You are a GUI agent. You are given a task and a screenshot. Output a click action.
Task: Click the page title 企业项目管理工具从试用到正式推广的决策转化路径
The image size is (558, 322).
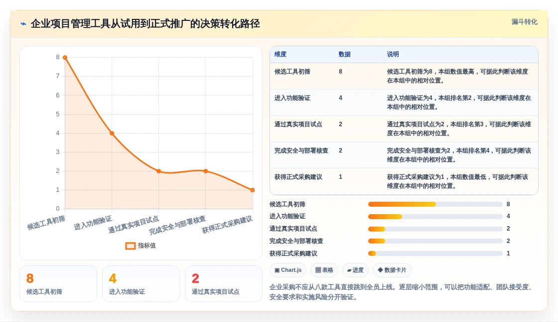click(145, 24)
